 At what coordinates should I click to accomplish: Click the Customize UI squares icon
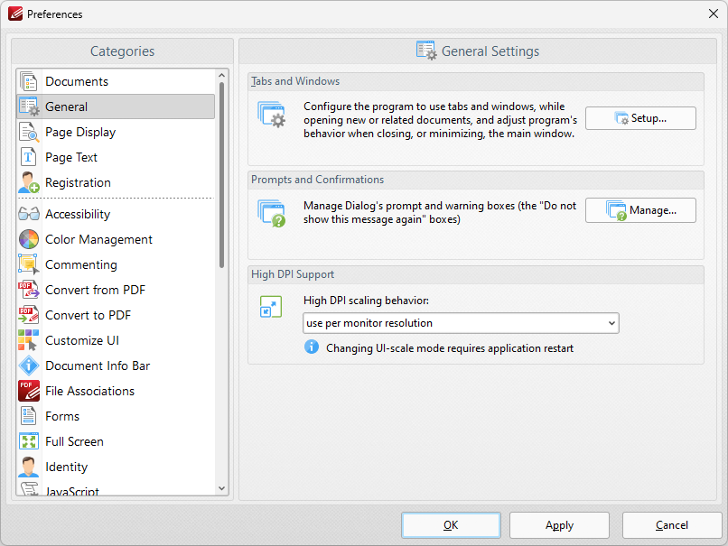(x=29, y=340)
